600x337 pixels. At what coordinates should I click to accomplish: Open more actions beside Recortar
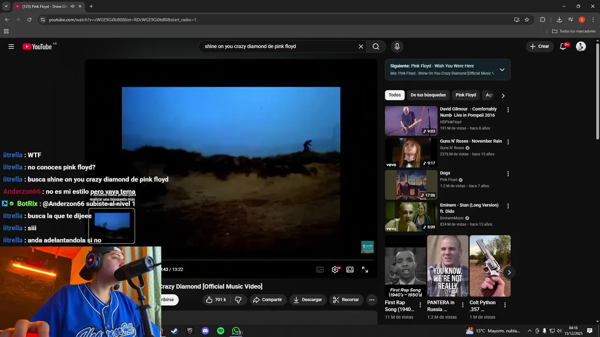pos(372,300)
